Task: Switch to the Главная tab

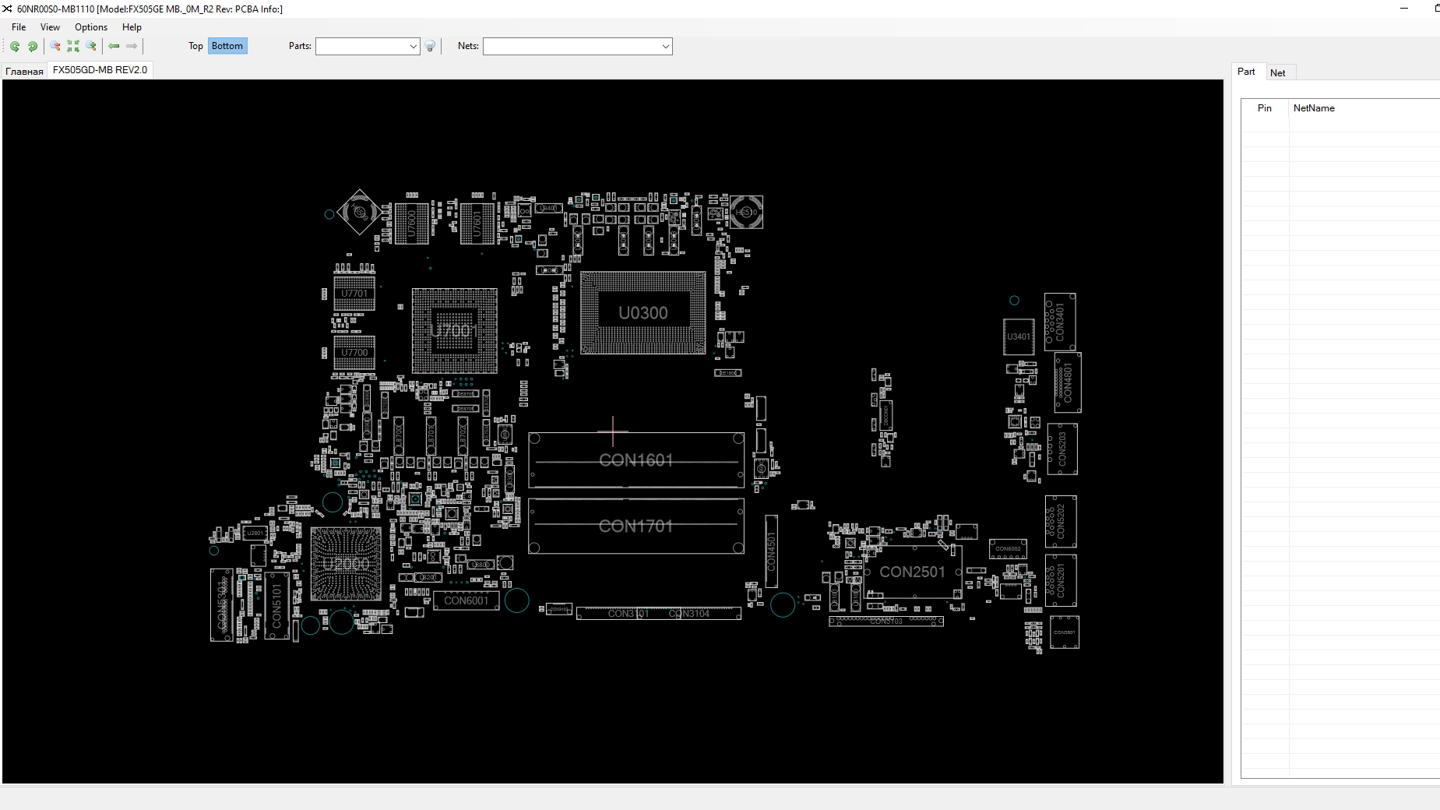Action: (24, 71)
